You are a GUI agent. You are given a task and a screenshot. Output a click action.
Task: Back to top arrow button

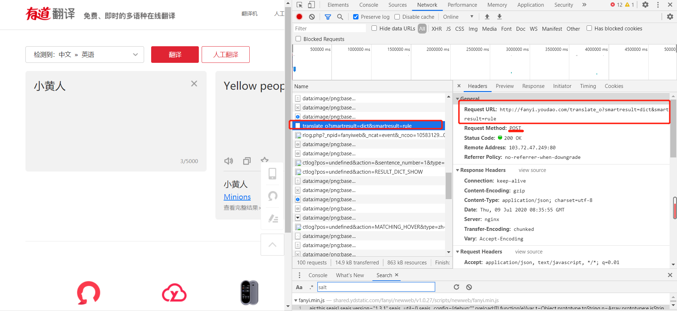[272, 245]
